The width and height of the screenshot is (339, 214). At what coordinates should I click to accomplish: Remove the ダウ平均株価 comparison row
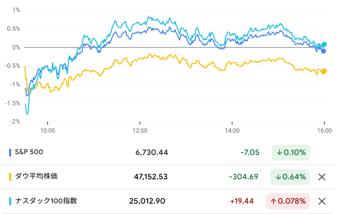pos(322,177)
